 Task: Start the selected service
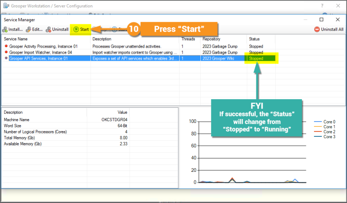coord(81,29)
